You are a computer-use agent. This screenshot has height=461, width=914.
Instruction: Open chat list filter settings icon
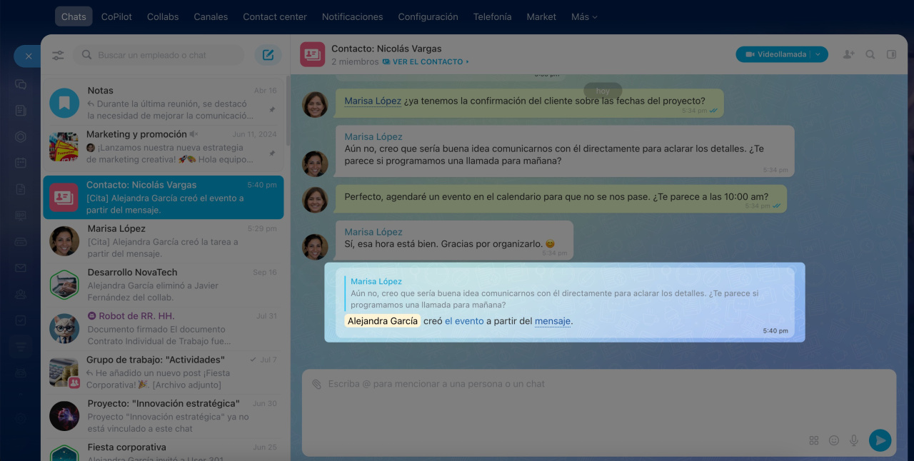[x=58, y=55]
